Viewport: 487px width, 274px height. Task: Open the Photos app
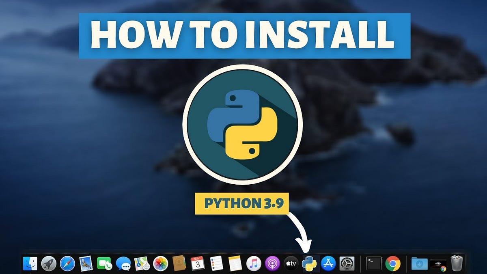pyautogui.click(x=159, y=264)
